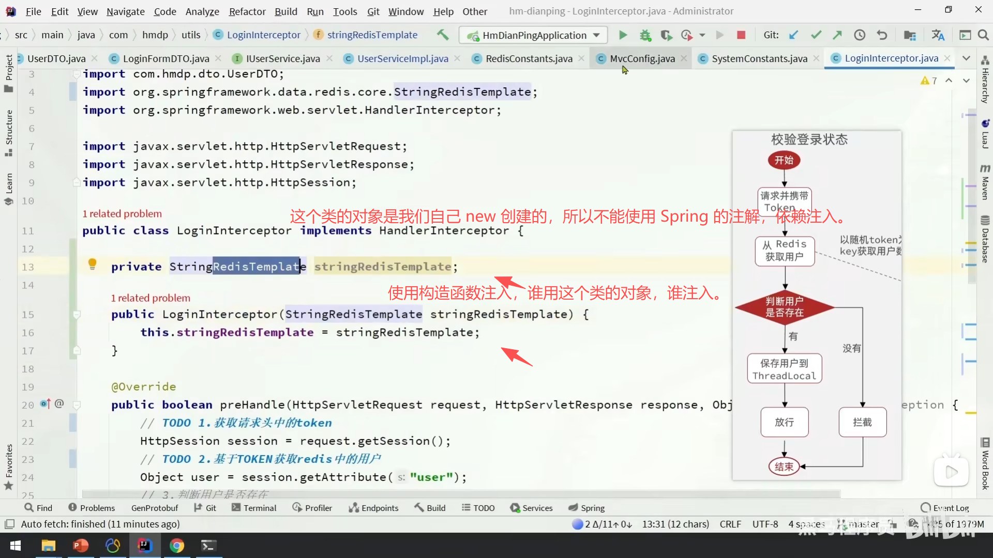Viewport: 993px width, 558px height.
Task: Show Git history clock icon
Action: (859, 35)
